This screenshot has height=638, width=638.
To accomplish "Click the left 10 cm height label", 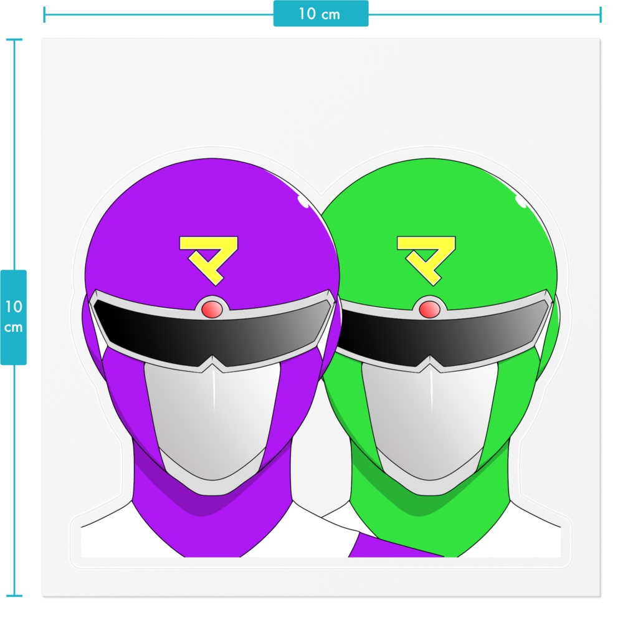I will (14, 317).
